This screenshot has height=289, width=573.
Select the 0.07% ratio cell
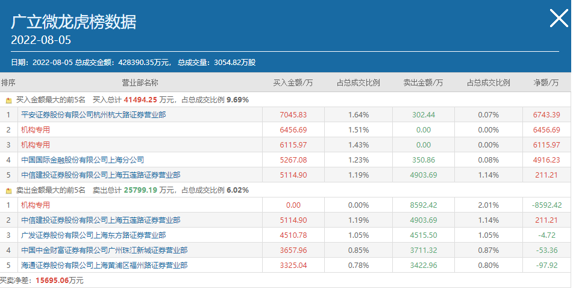coord(489,115)
